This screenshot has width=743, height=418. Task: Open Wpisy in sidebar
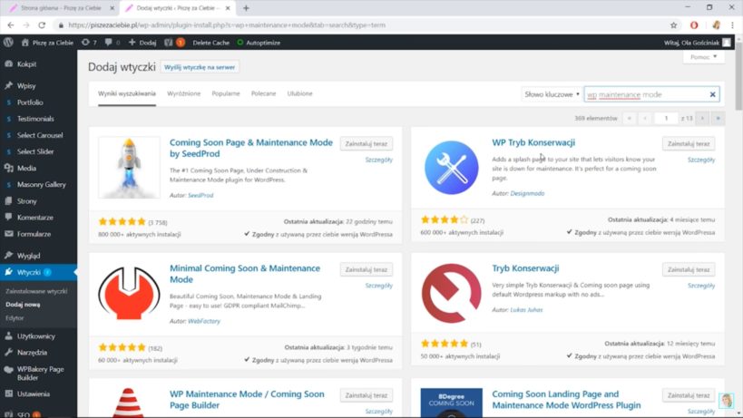(x=26, y=85)
